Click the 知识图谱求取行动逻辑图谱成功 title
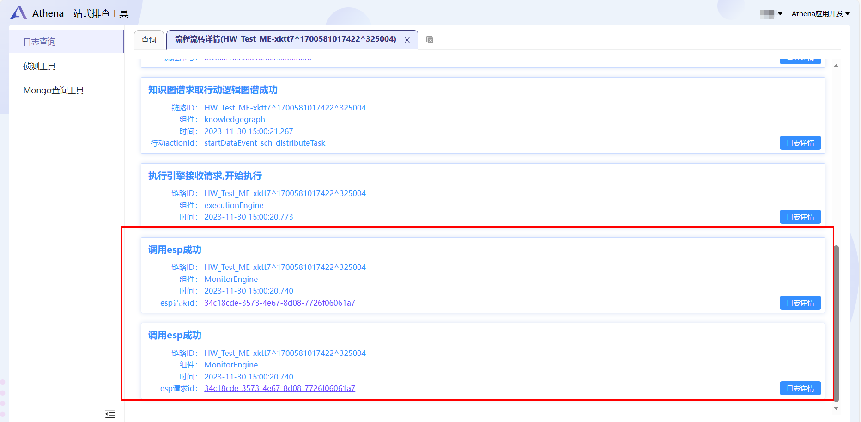This screenshot has width=861, height=422. (x=212, y=90)
